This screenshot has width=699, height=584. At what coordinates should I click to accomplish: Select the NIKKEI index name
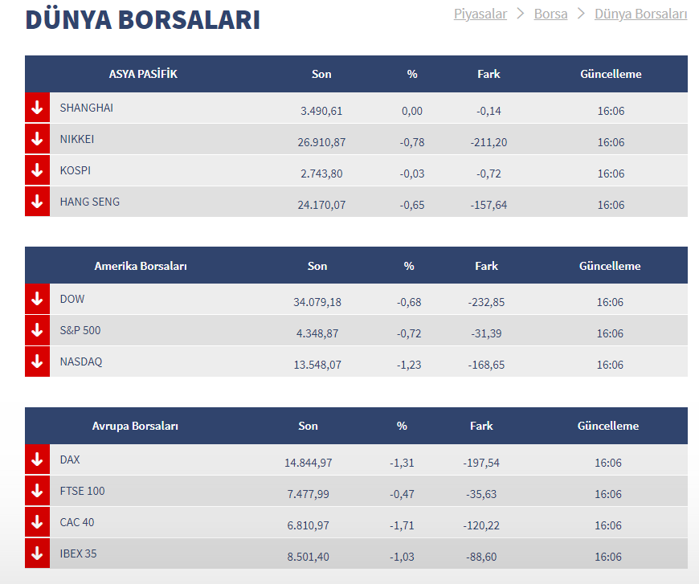click(x=77, y=139)
